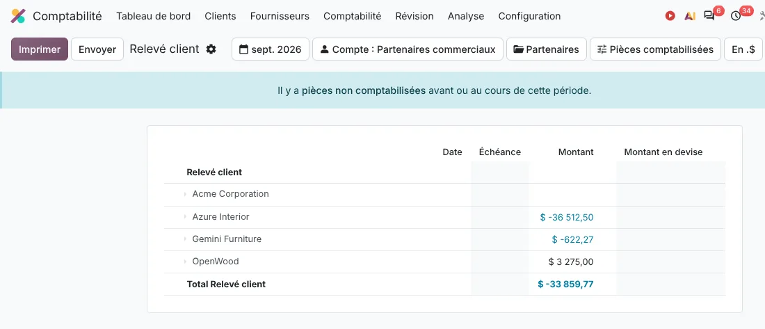The image size is (765, 329).
Task: Click the amount $ -622,27
Action: [x=573, y=240]
